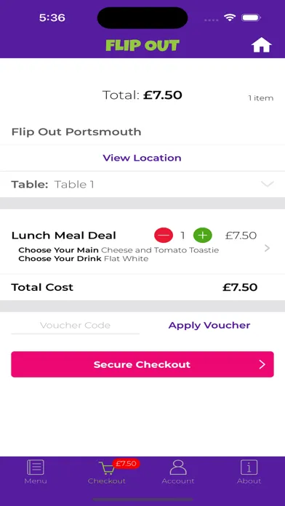The width and height of the screenshot is (285, 506).
Task: Tap the Flip Out Portsmouth location row
Action: point(142,132)
